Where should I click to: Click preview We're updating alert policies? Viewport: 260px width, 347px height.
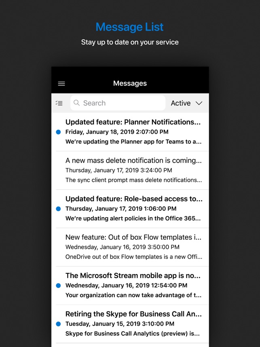point(133,218)
